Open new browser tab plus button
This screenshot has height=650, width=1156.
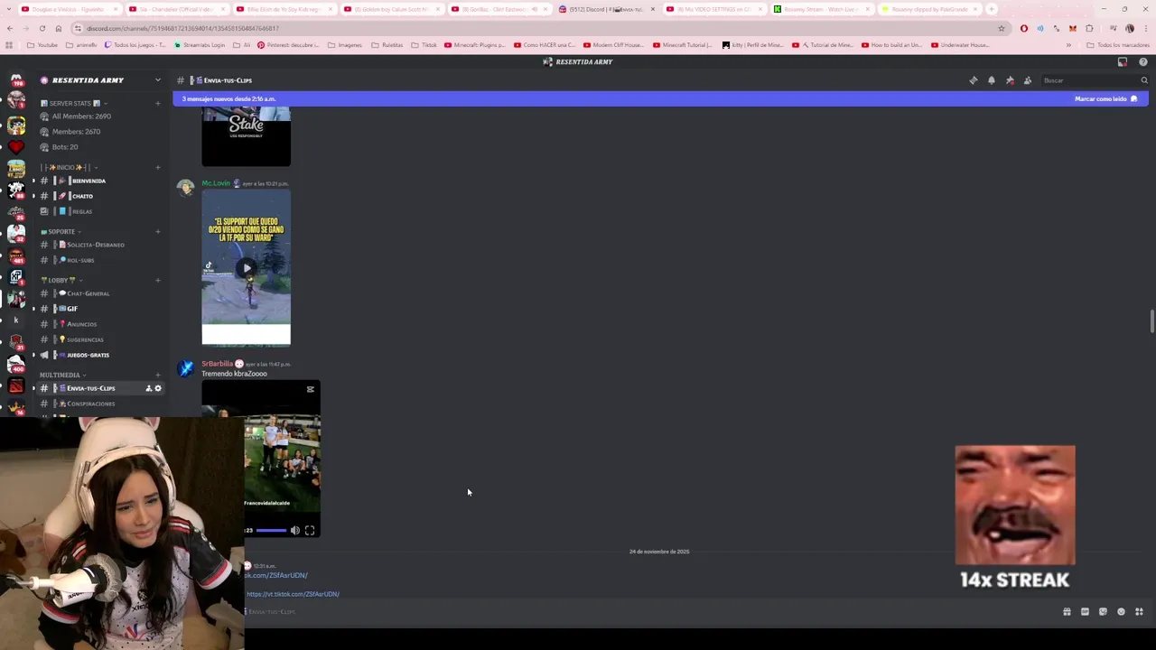992,9
